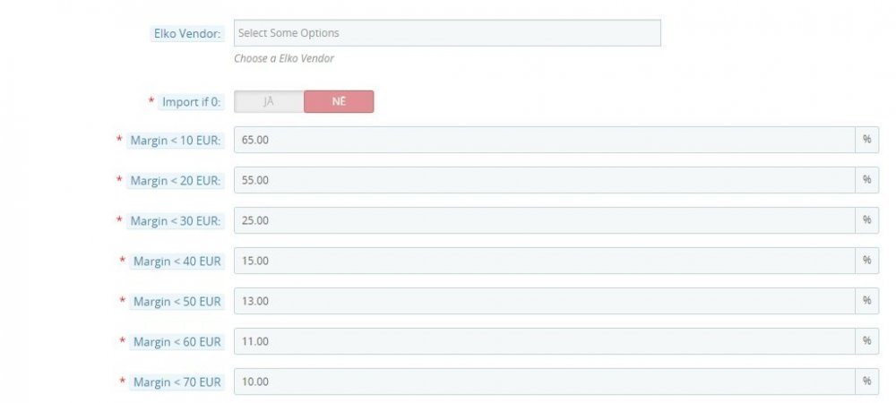Click the % suffix of Margin < 10 EUR
This screenshot has width=896, height=403.
pos(866,140)
